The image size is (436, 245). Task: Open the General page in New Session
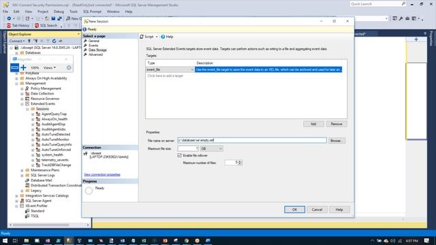[x=94, y=41]
